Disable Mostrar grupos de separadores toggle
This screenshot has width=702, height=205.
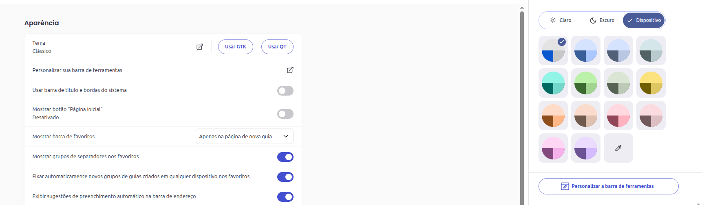point(285,157)
